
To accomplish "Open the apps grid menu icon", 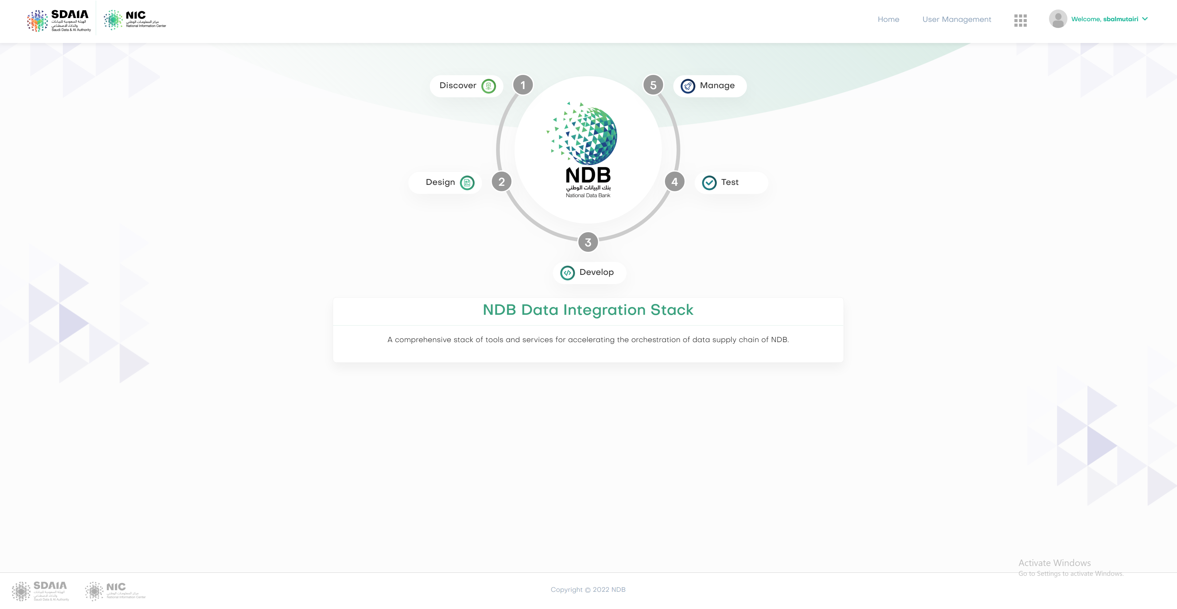I will pyautogui.click(x=1020, y=21).
